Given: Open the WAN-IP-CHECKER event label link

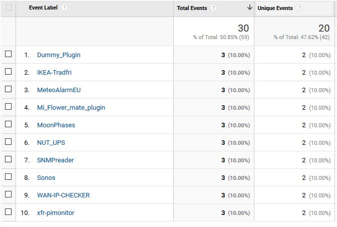Looking at the screenshot, I should pos(63,195).
